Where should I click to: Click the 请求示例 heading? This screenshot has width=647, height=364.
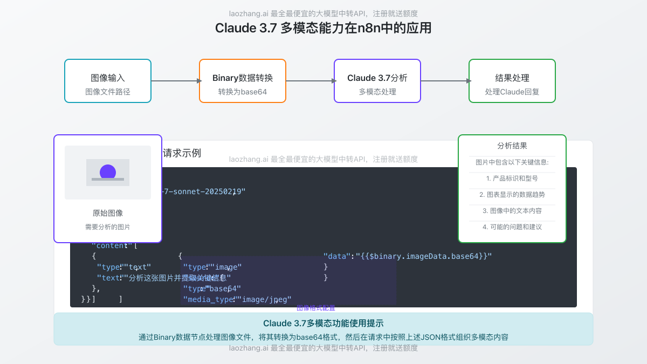coord(182,153)
